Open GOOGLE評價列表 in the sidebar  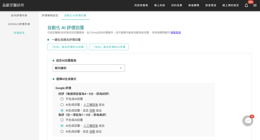coord(19,24)
